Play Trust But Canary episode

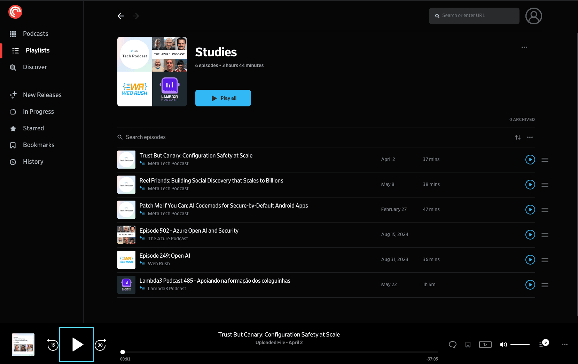click(x=530, y=160)
